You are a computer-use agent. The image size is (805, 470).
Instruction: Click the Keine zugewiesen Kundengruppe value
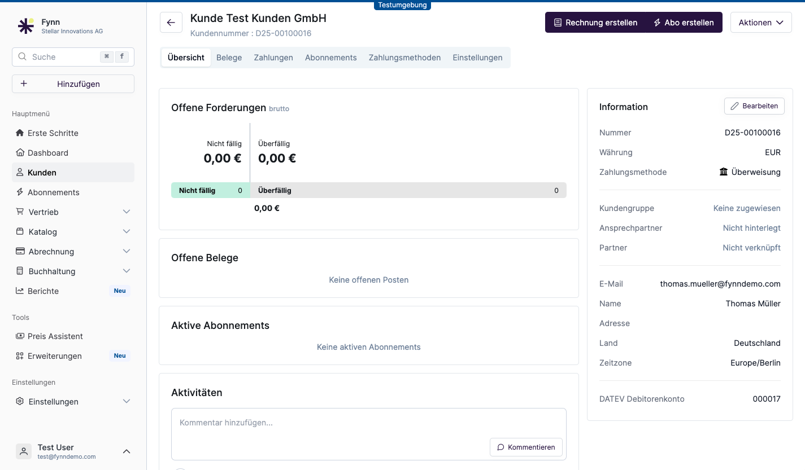[x=747, y=208]
